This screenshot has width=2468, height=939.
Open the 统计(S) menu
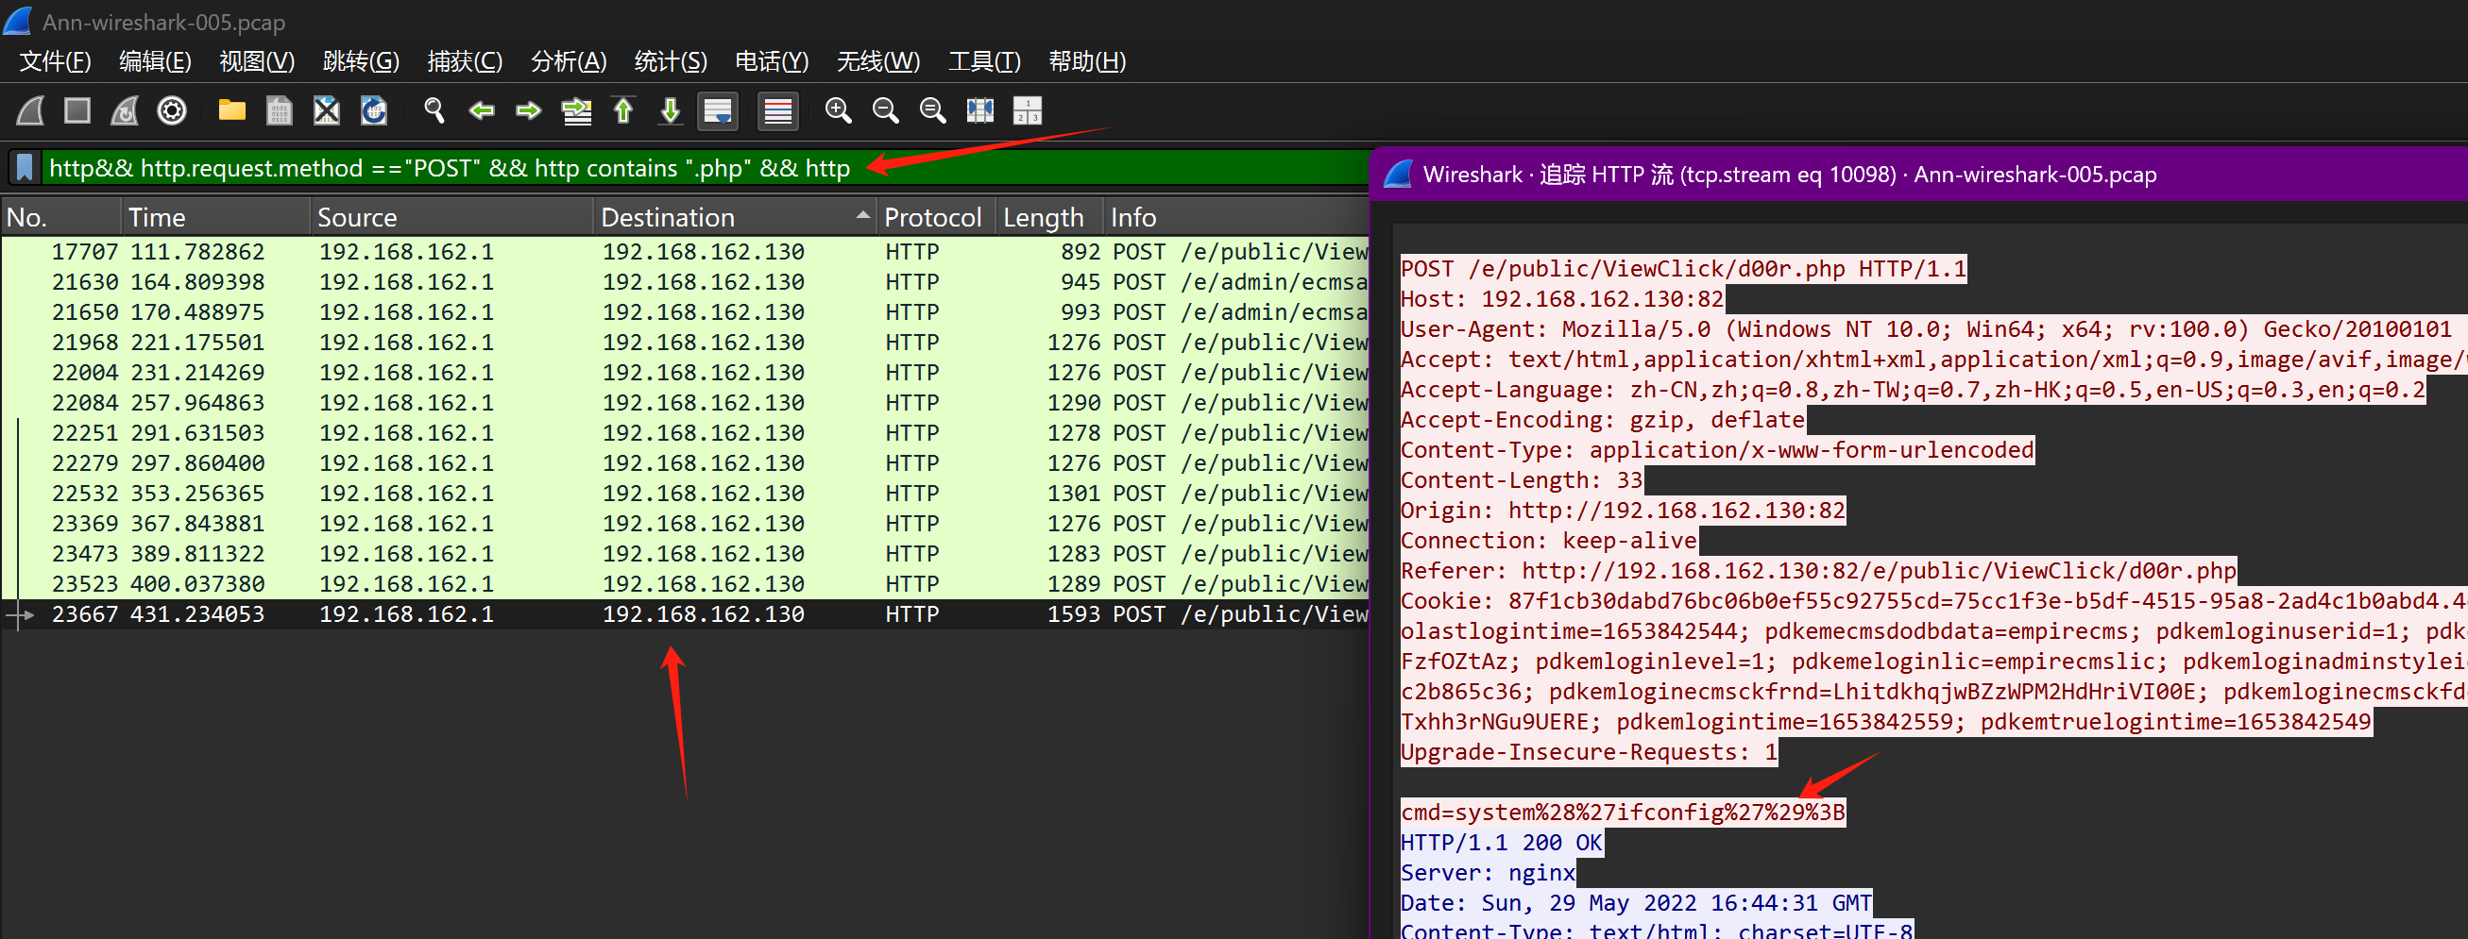[x=670, y=61]
